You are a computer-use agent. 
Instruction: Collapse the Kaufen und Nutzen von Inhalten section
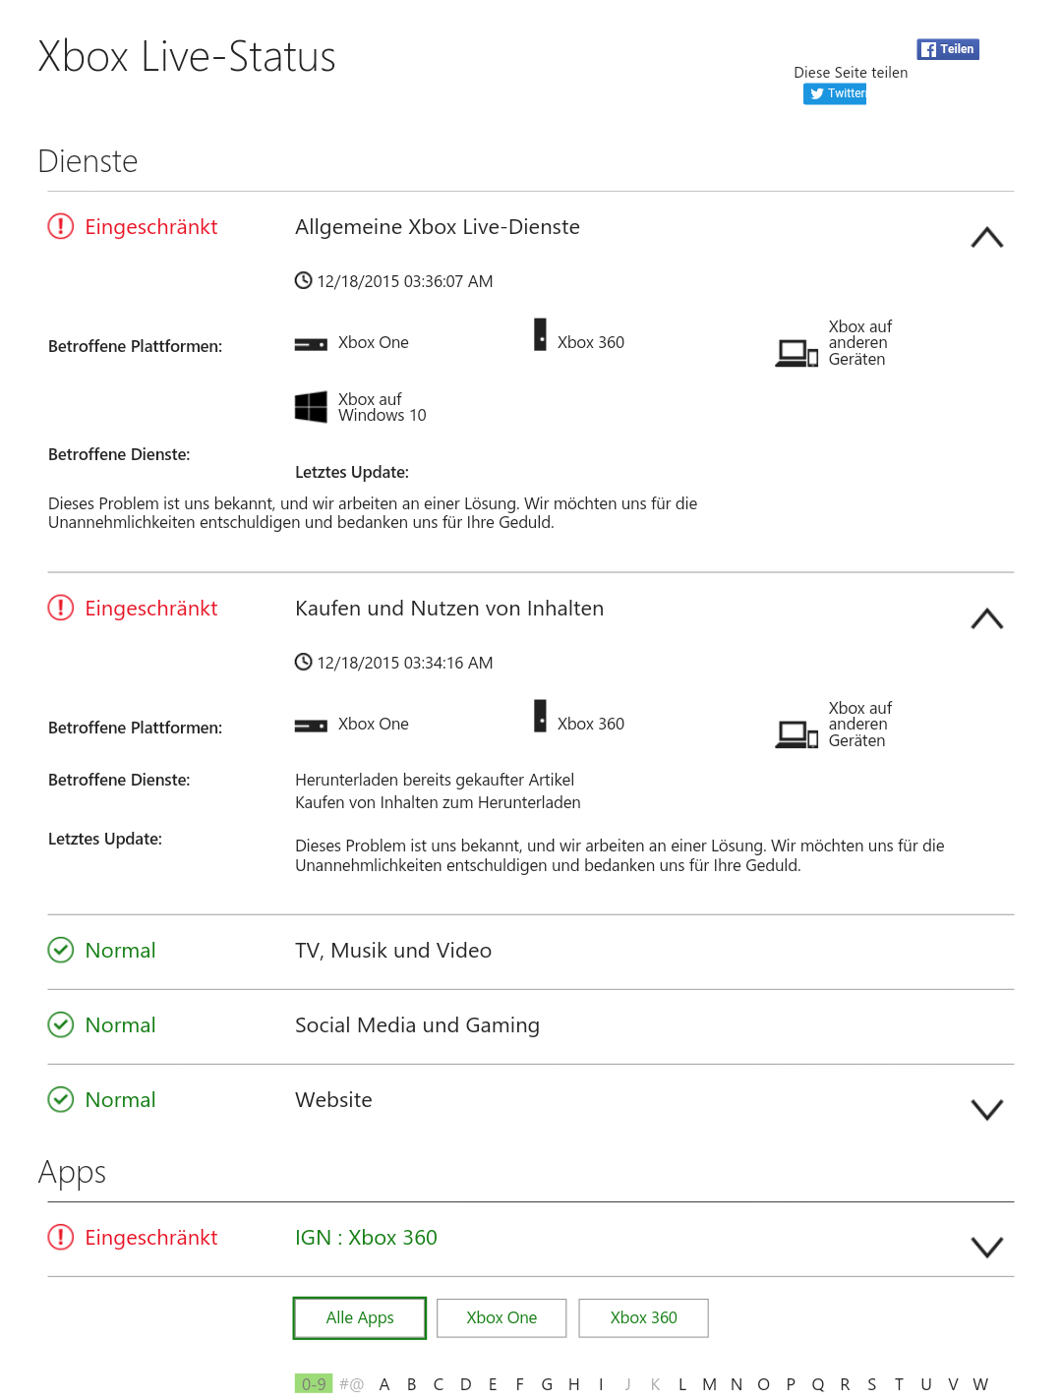tap(987, 619)
